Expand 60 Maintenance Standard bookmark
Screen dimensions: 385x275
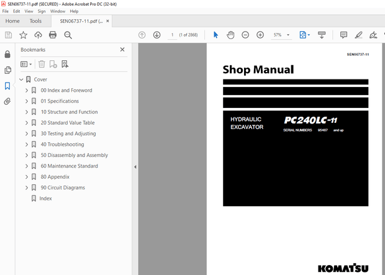click(27, 166)
